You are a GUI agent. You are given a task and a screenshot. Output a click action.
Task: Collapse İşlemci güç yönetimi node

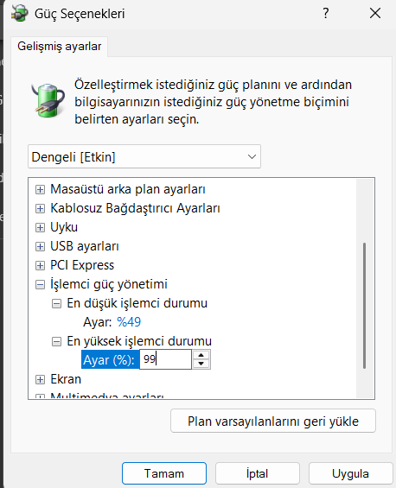pyautogui.click(x=40, y=284)
